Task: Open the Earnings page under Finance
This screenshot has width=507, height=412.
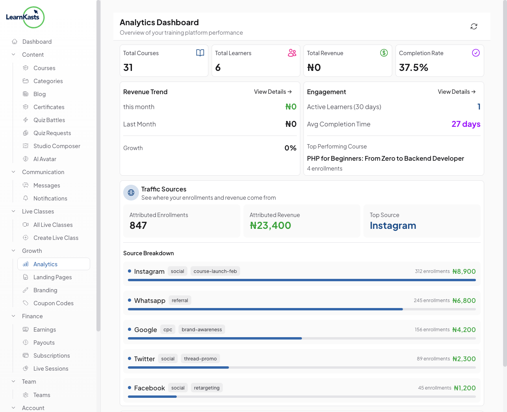Action: (x=44, y=329)
